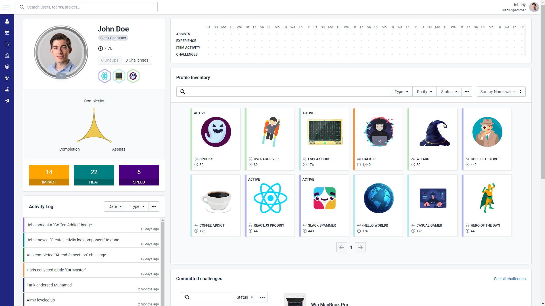Viewport: 545px width, 306px height.
Task: Open the hamburger navigation menu
Action: (x=7, y=7)
